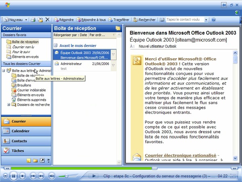This screenshot has width=242, height=182.
Task: Click the fast-forward button on the seek bar
Action: pyautogui.click(x=234, y=168)
